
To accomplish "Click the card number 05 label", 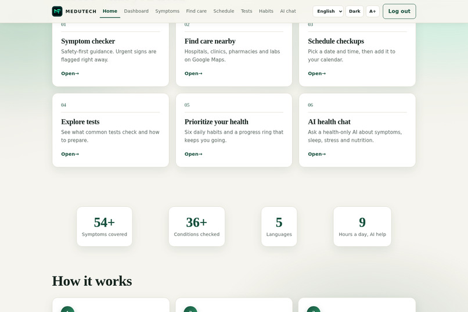I will point(187,105).
